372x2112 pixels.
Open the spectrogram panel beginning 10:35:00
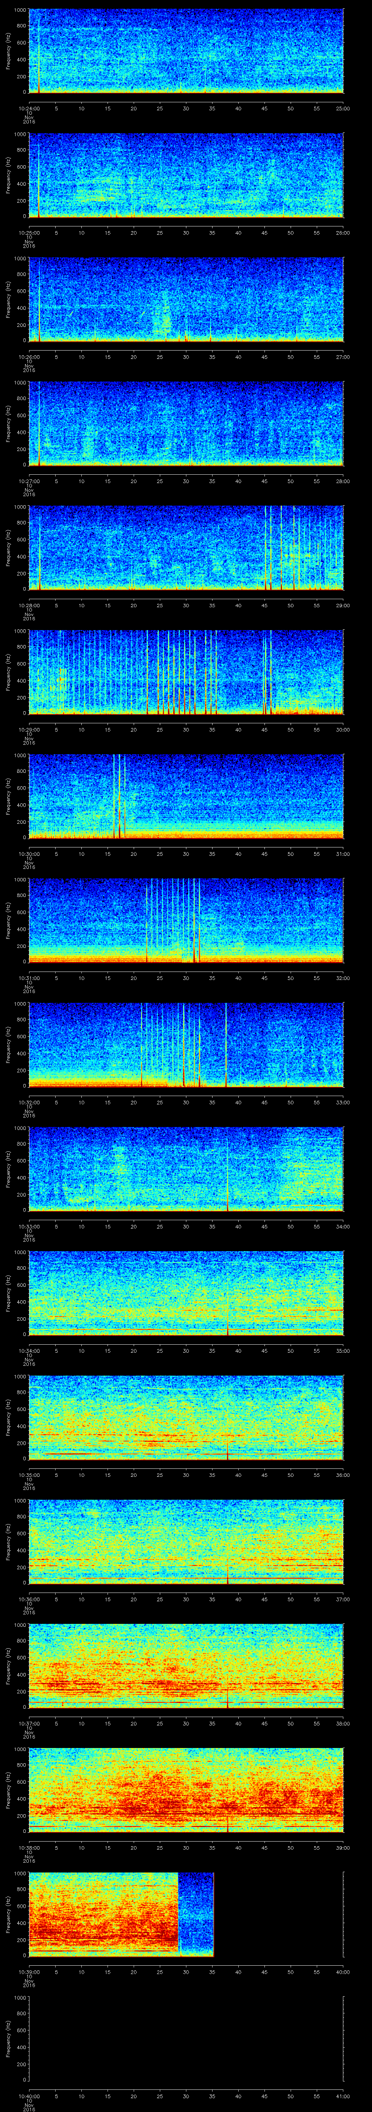(186, 1417)
